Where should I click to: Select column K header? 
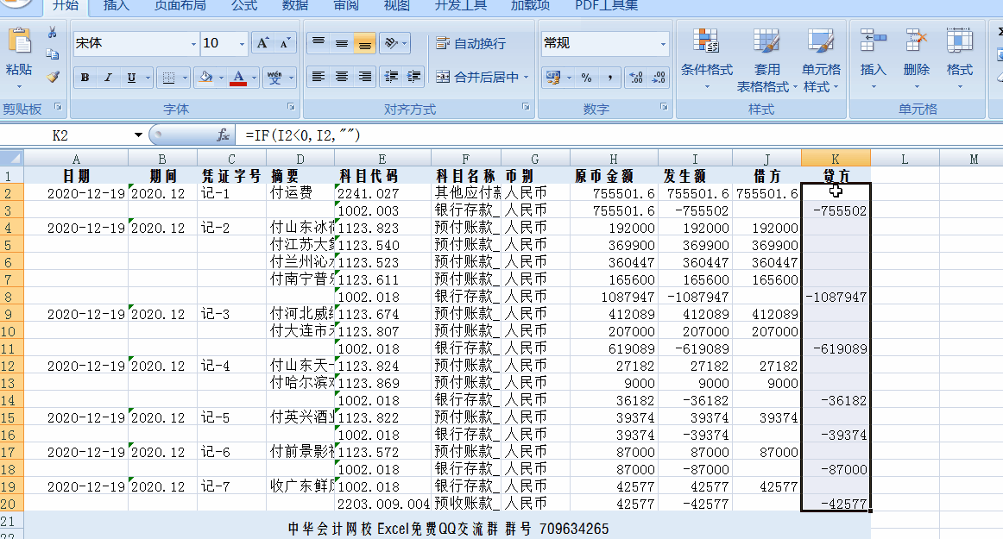coord(836,159)
